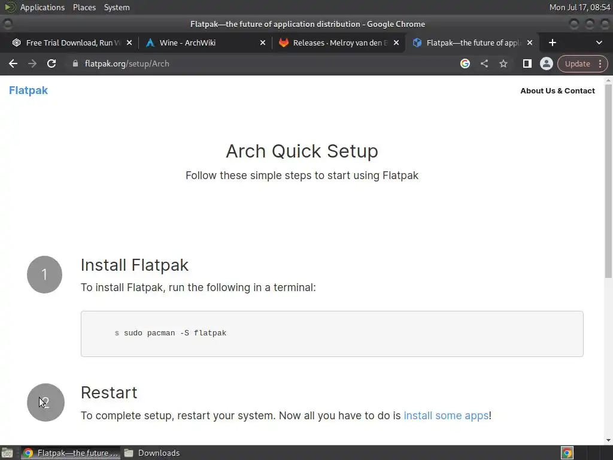Open the Applications menu
The image size is (613, 460).
pos(42,7)
